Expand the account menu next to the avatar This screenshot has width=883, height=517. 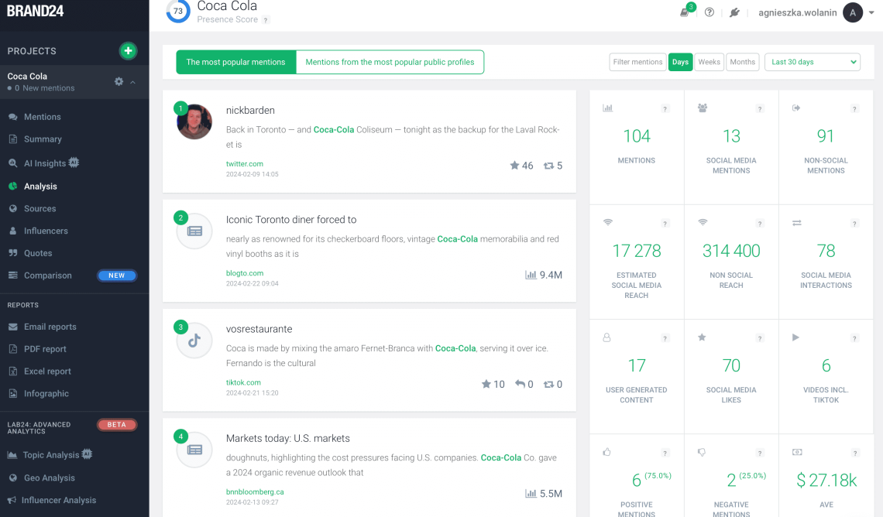870,12
